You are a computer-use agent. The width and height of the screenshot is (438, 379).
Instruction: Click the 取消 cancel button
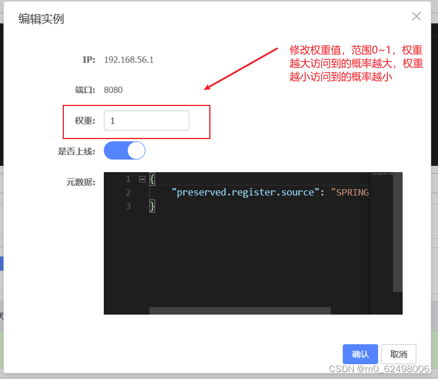click(x=398, y=354)
